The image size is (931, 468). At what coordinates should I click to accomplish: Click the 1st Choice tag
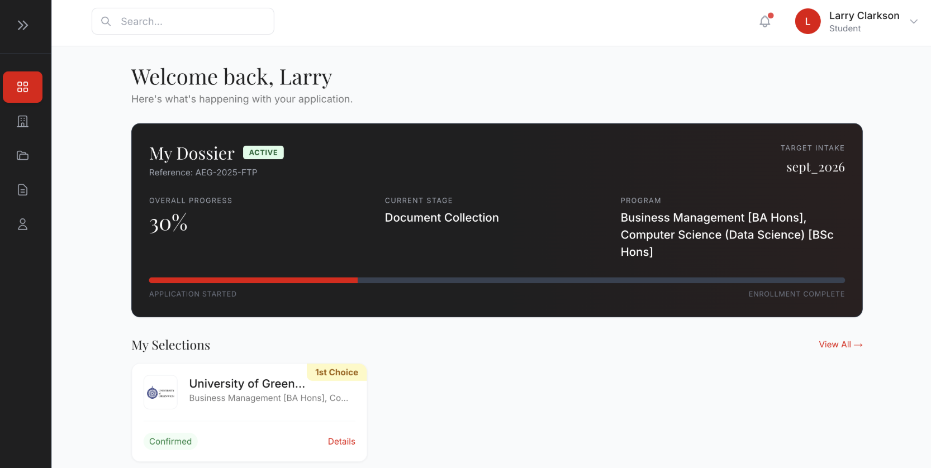point(336,373)
